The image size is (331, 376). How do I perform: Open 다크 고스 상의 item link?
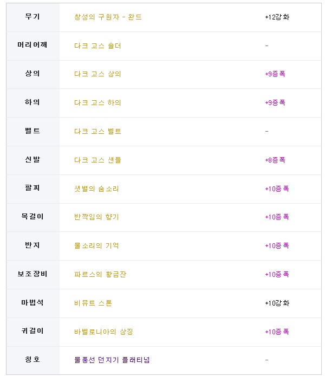pyautogui.click(x=98, y=74)
